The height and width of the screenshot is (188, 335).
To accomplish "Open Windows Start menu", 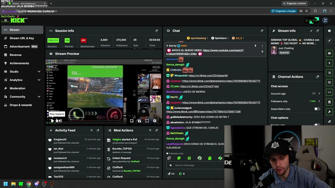I will [x=5, y=184].
